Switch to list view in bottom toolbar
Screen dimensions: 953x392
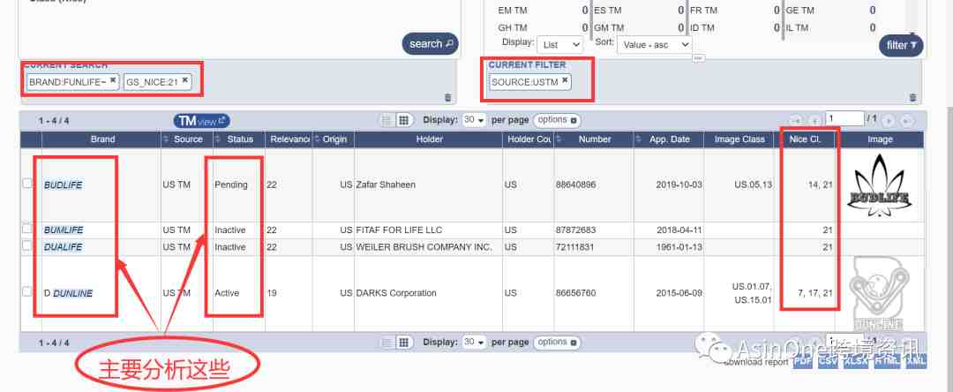click(x=386, y=343)
